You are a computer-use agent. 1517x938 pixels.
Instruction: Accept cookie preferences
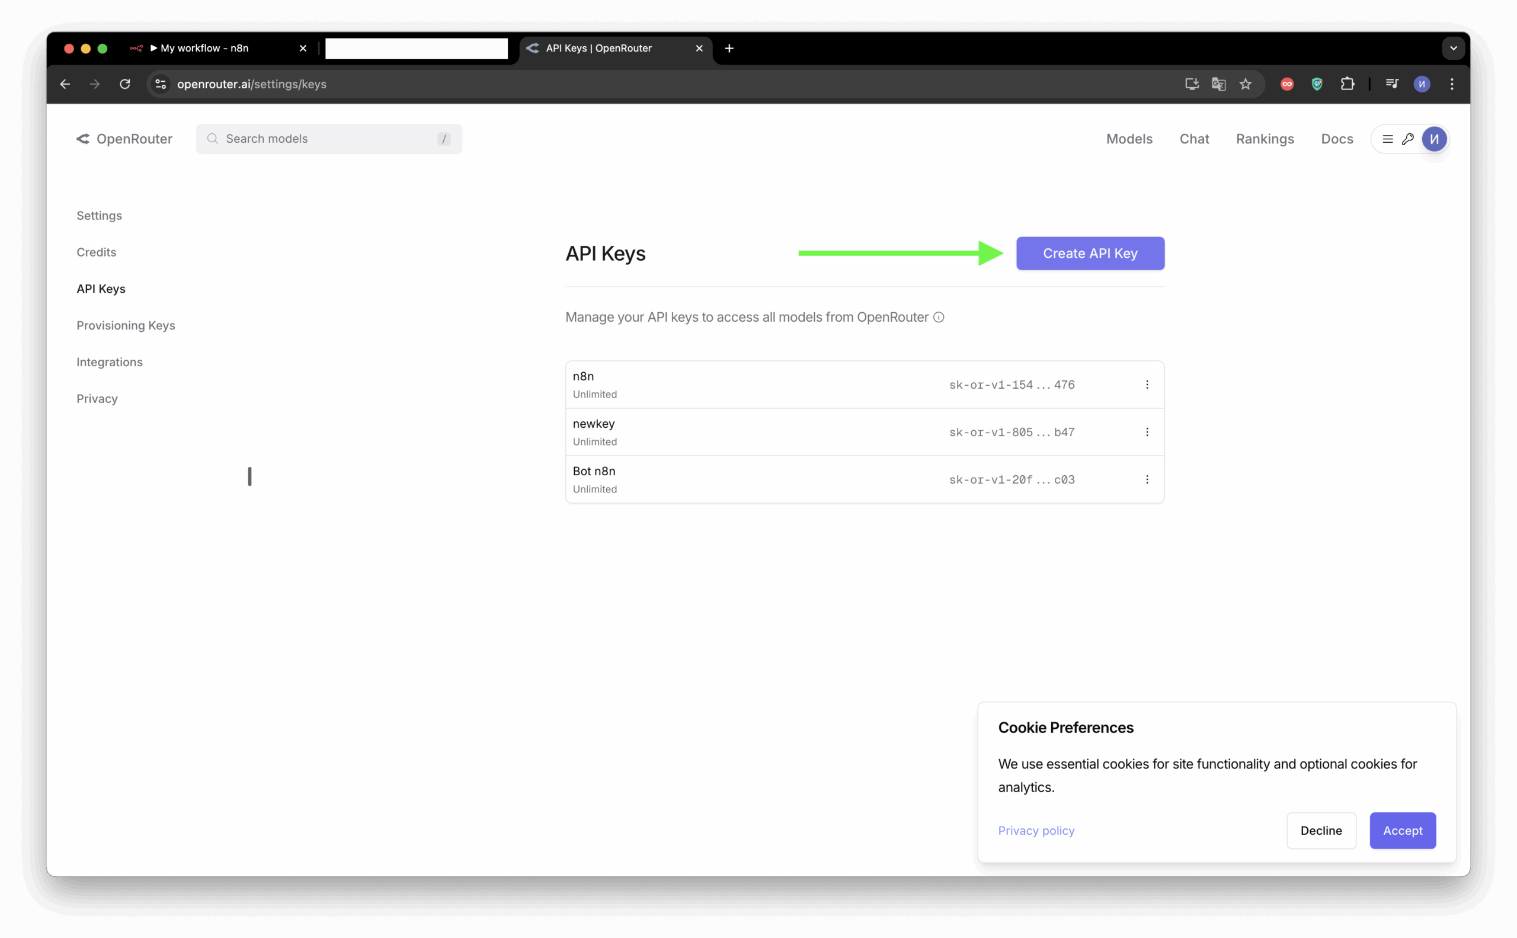click(x=1402, y=831)
